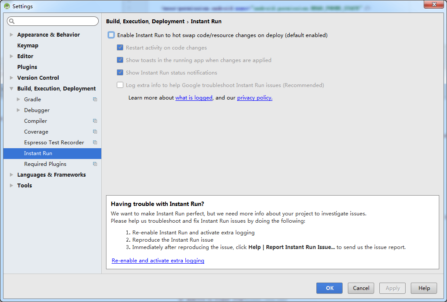
Task: Click the project-level icon beside Required Plugins
Action: point(95,164)
